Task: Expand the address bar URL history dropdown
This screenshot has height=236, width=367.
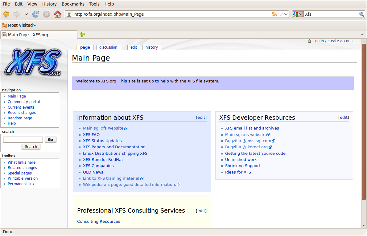Action: (x=286, y=14)
